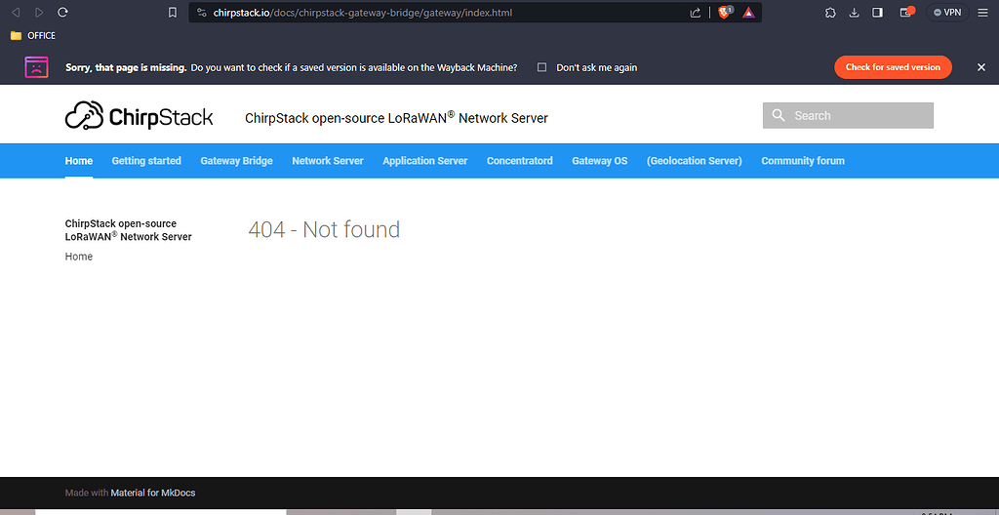Open the Brave Wallet icon with red badge
Image resolution: width=999 pixels, height=515 pixels.
[904, 13]
